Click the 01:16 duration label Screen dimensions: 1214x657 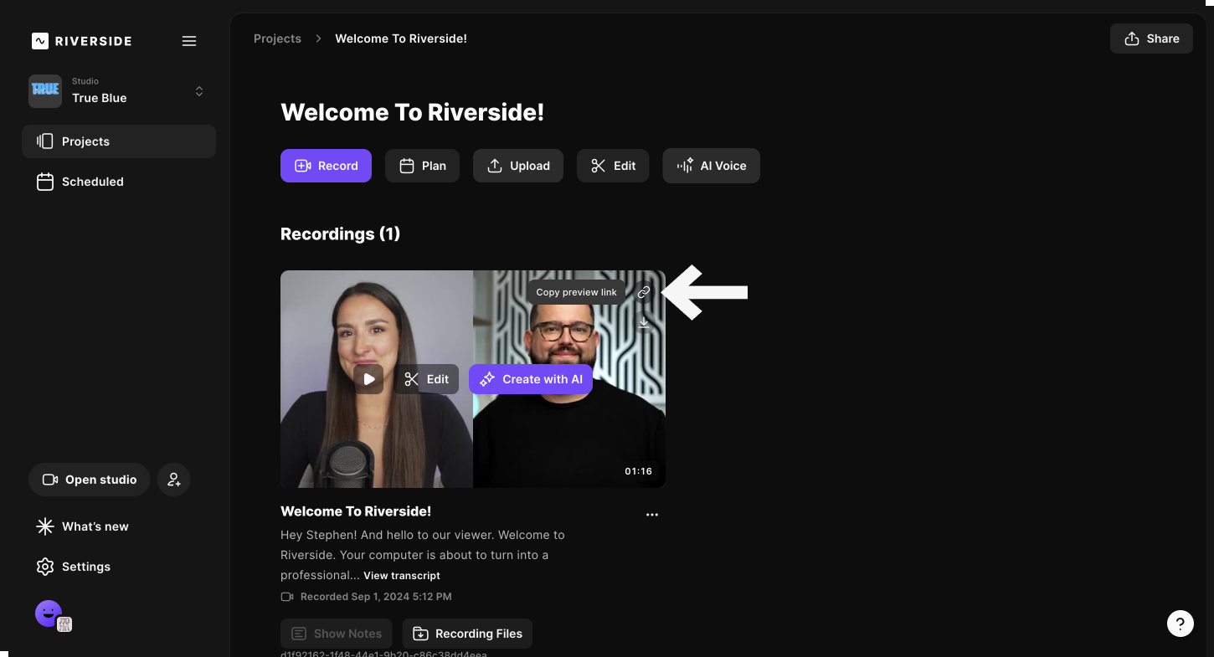pyautogui.click(x=638, y=471)
